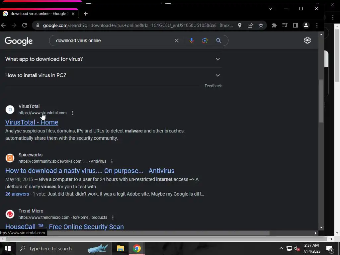The height and width of the screenshot is (255, 340).
Task: Reload the Google search page
Action: [x=25, y=25]
